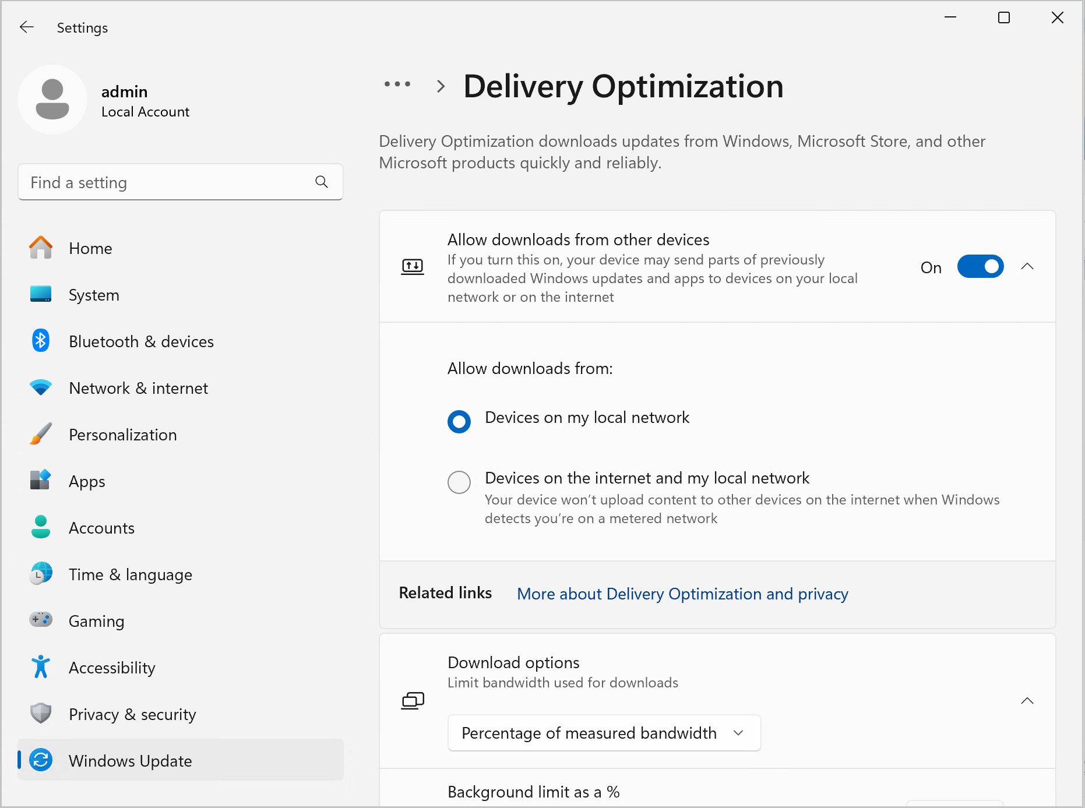Viewport: 1085px width, 808px height.
Task: Click the admin profile avatar
Action: point(52,100)
